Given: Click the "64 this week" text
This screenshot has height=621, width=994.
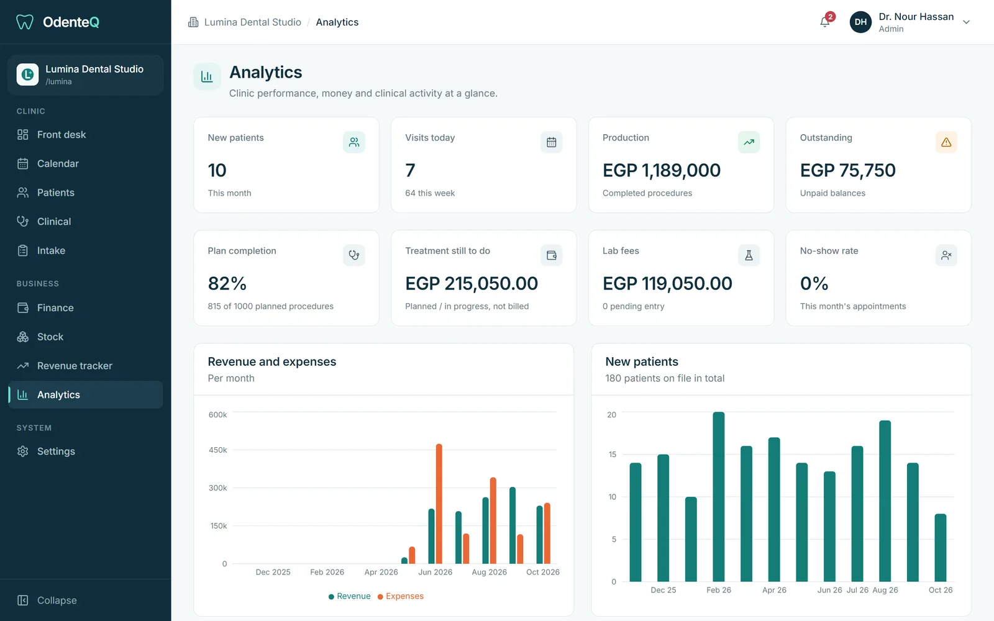Looking at the screenshot, I should point(430,193).
